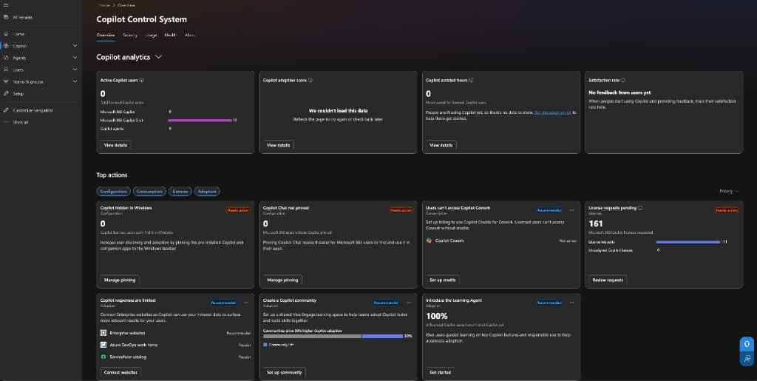Expand the Teams & groups chevron
Viewport: 757px width, 381px height.
75,81
